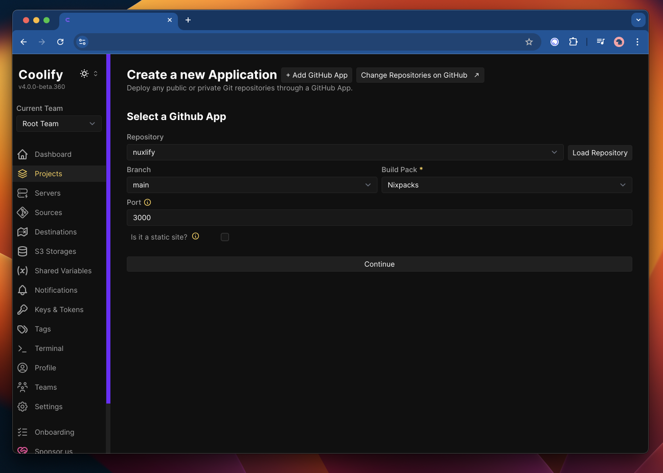This screenshot has height=473, width=663.
Task: Click the Tags icon in sidebar
Action: click(22, 329)
